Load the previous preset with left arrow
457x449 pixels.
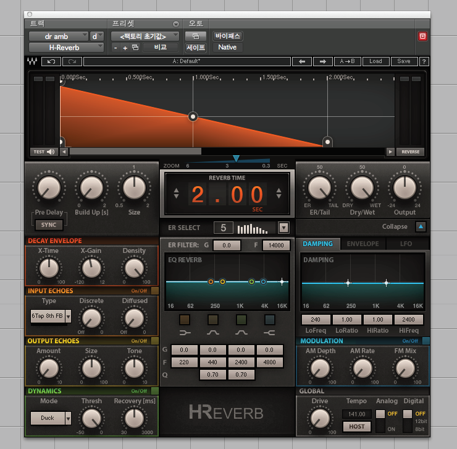[x=301, y=61]
